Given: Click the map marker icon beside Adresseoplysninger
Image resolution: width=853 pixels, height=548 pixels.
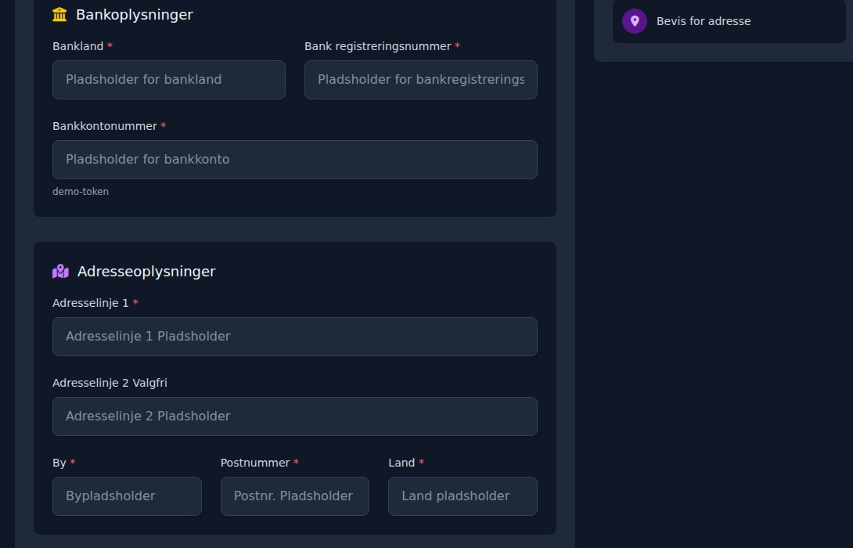Looking at the screenshot, I should pos(60,271).
